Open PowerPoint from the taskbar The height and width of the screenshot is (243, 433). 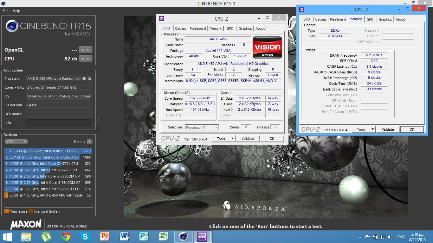(x=105, y=237)
